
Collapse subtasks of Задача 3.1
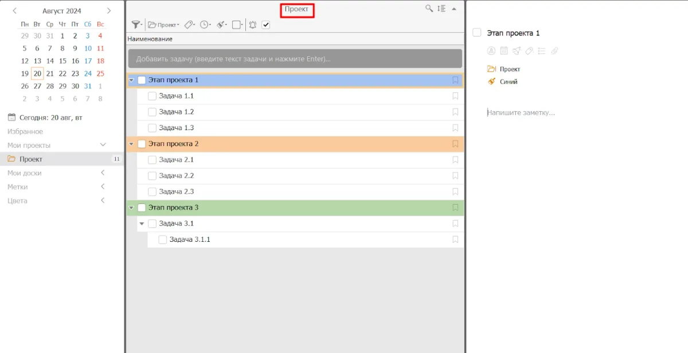pyautogui.click(x=142, y=223)
